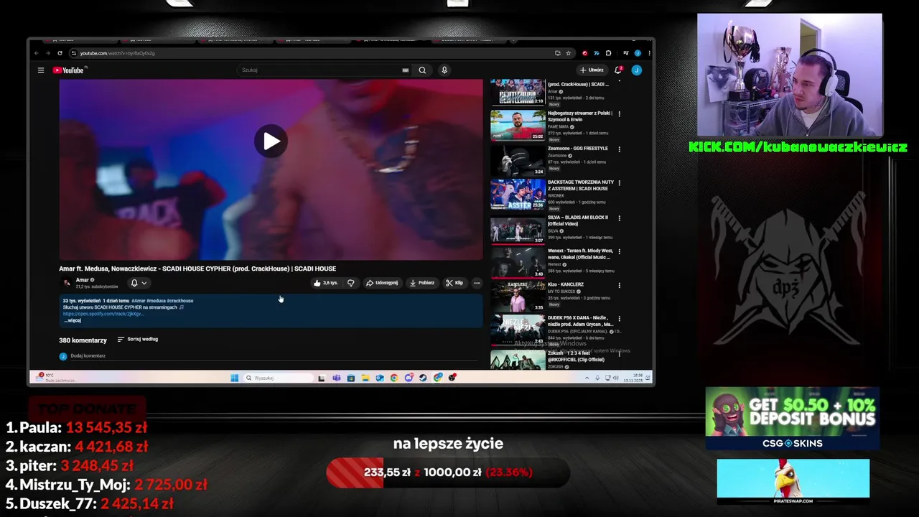919x517 pixels.
Task: Open Steam from the taskbar
Action: [x=423, y=378]
